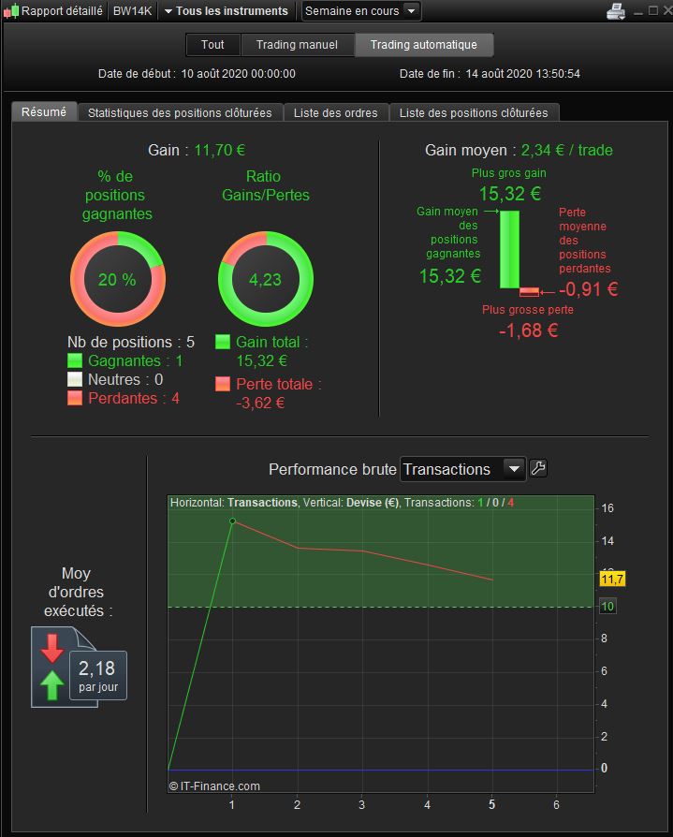The width and height of the screenshot is (673, 837).
Task: Click the BW14K account label
Action: [x=132, y=10]
